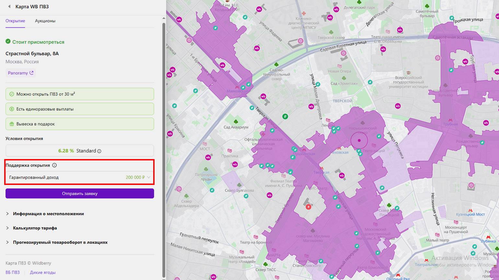Click the red cross clinic icon above Клинико-диагностический центр

pos(304,13)
